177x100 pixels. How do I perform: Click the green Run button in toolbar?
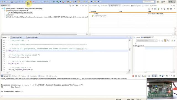pyautogui.click(x=58, y=2)
